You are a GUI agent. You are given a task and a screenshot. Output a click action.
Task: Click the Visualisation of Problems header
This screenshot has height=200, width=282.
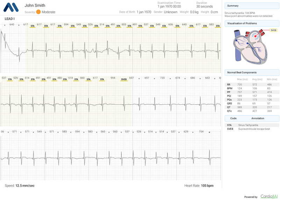(x=252, y=24)
